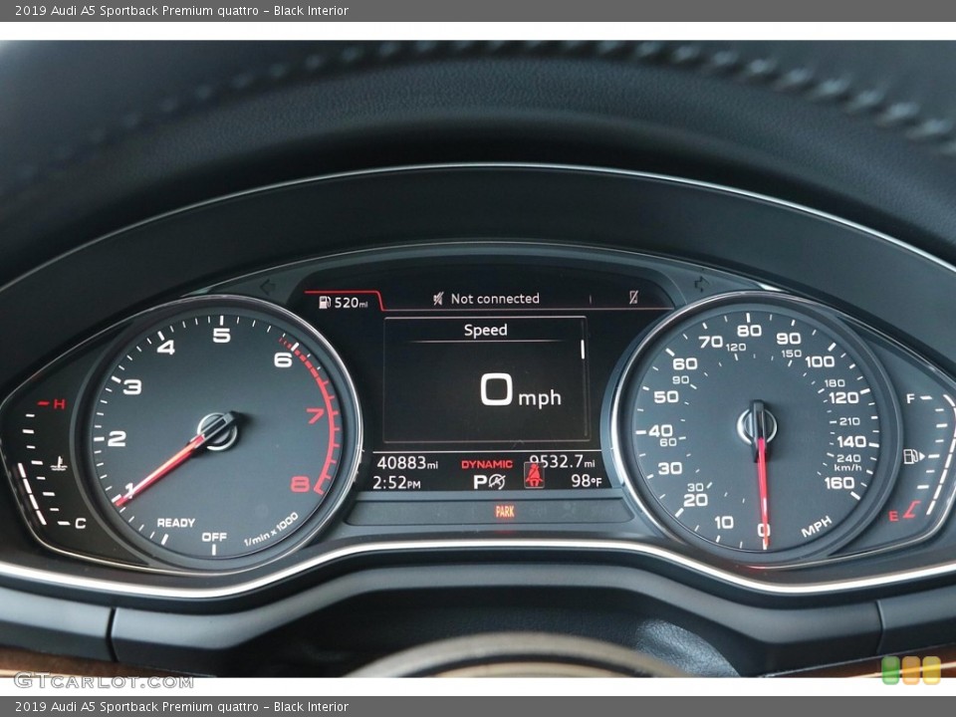Click the C mark on temperature gauge

click(x=81, y=523)
